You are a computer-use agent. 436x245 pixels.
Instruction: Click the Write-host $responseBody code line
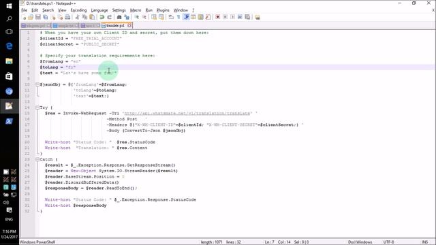tap(76, 206)
